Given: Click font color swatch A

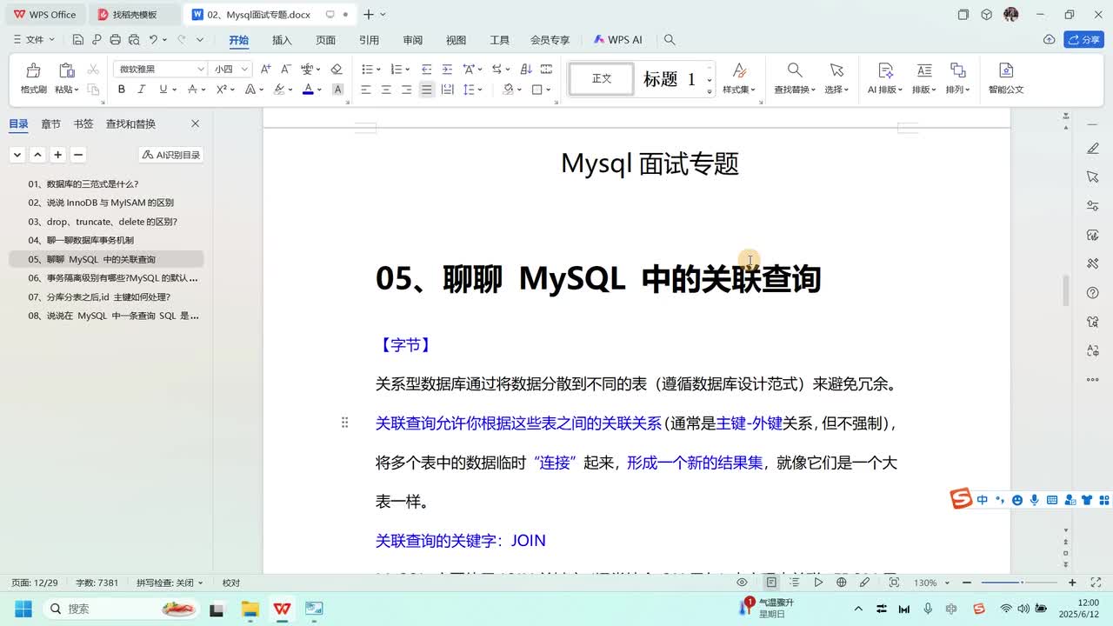Looking at the screenshot, I should [x=308, y=90].
